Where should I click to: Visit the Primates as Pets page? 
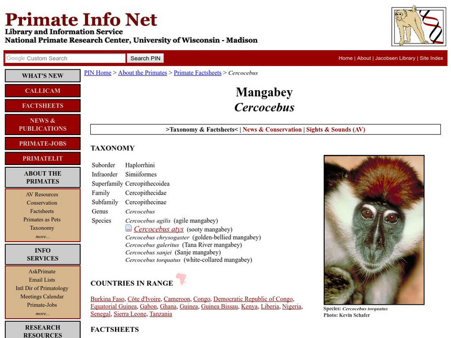tap(42, 219)
